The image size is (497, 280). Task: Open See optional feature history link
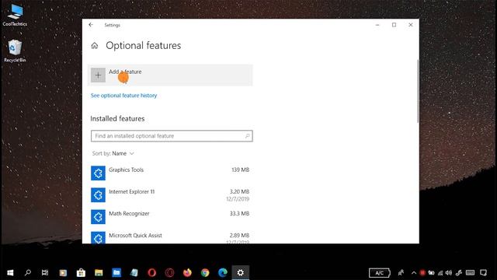[x=123, y=96]
